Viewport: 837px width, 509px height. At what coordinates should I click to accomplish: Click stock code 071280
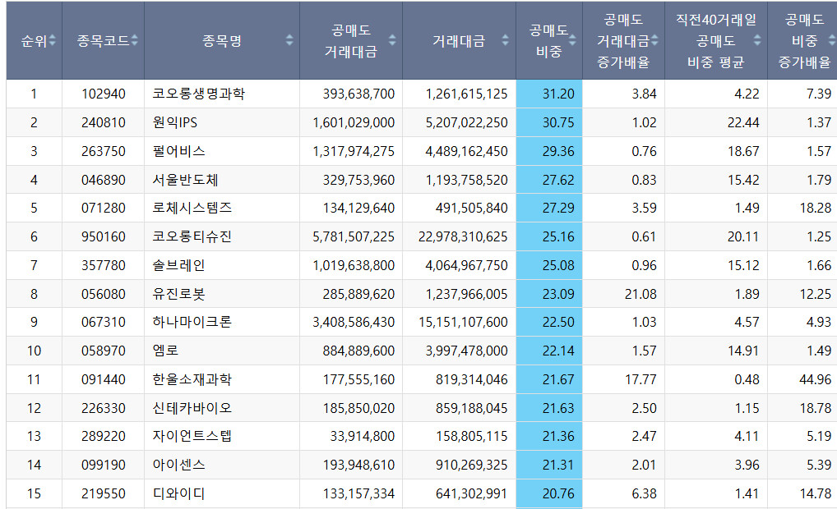pos(104,208)
